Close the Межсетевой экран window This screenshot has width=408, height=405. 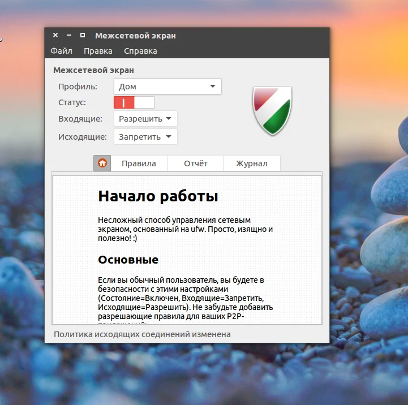(x=55, y=35)
